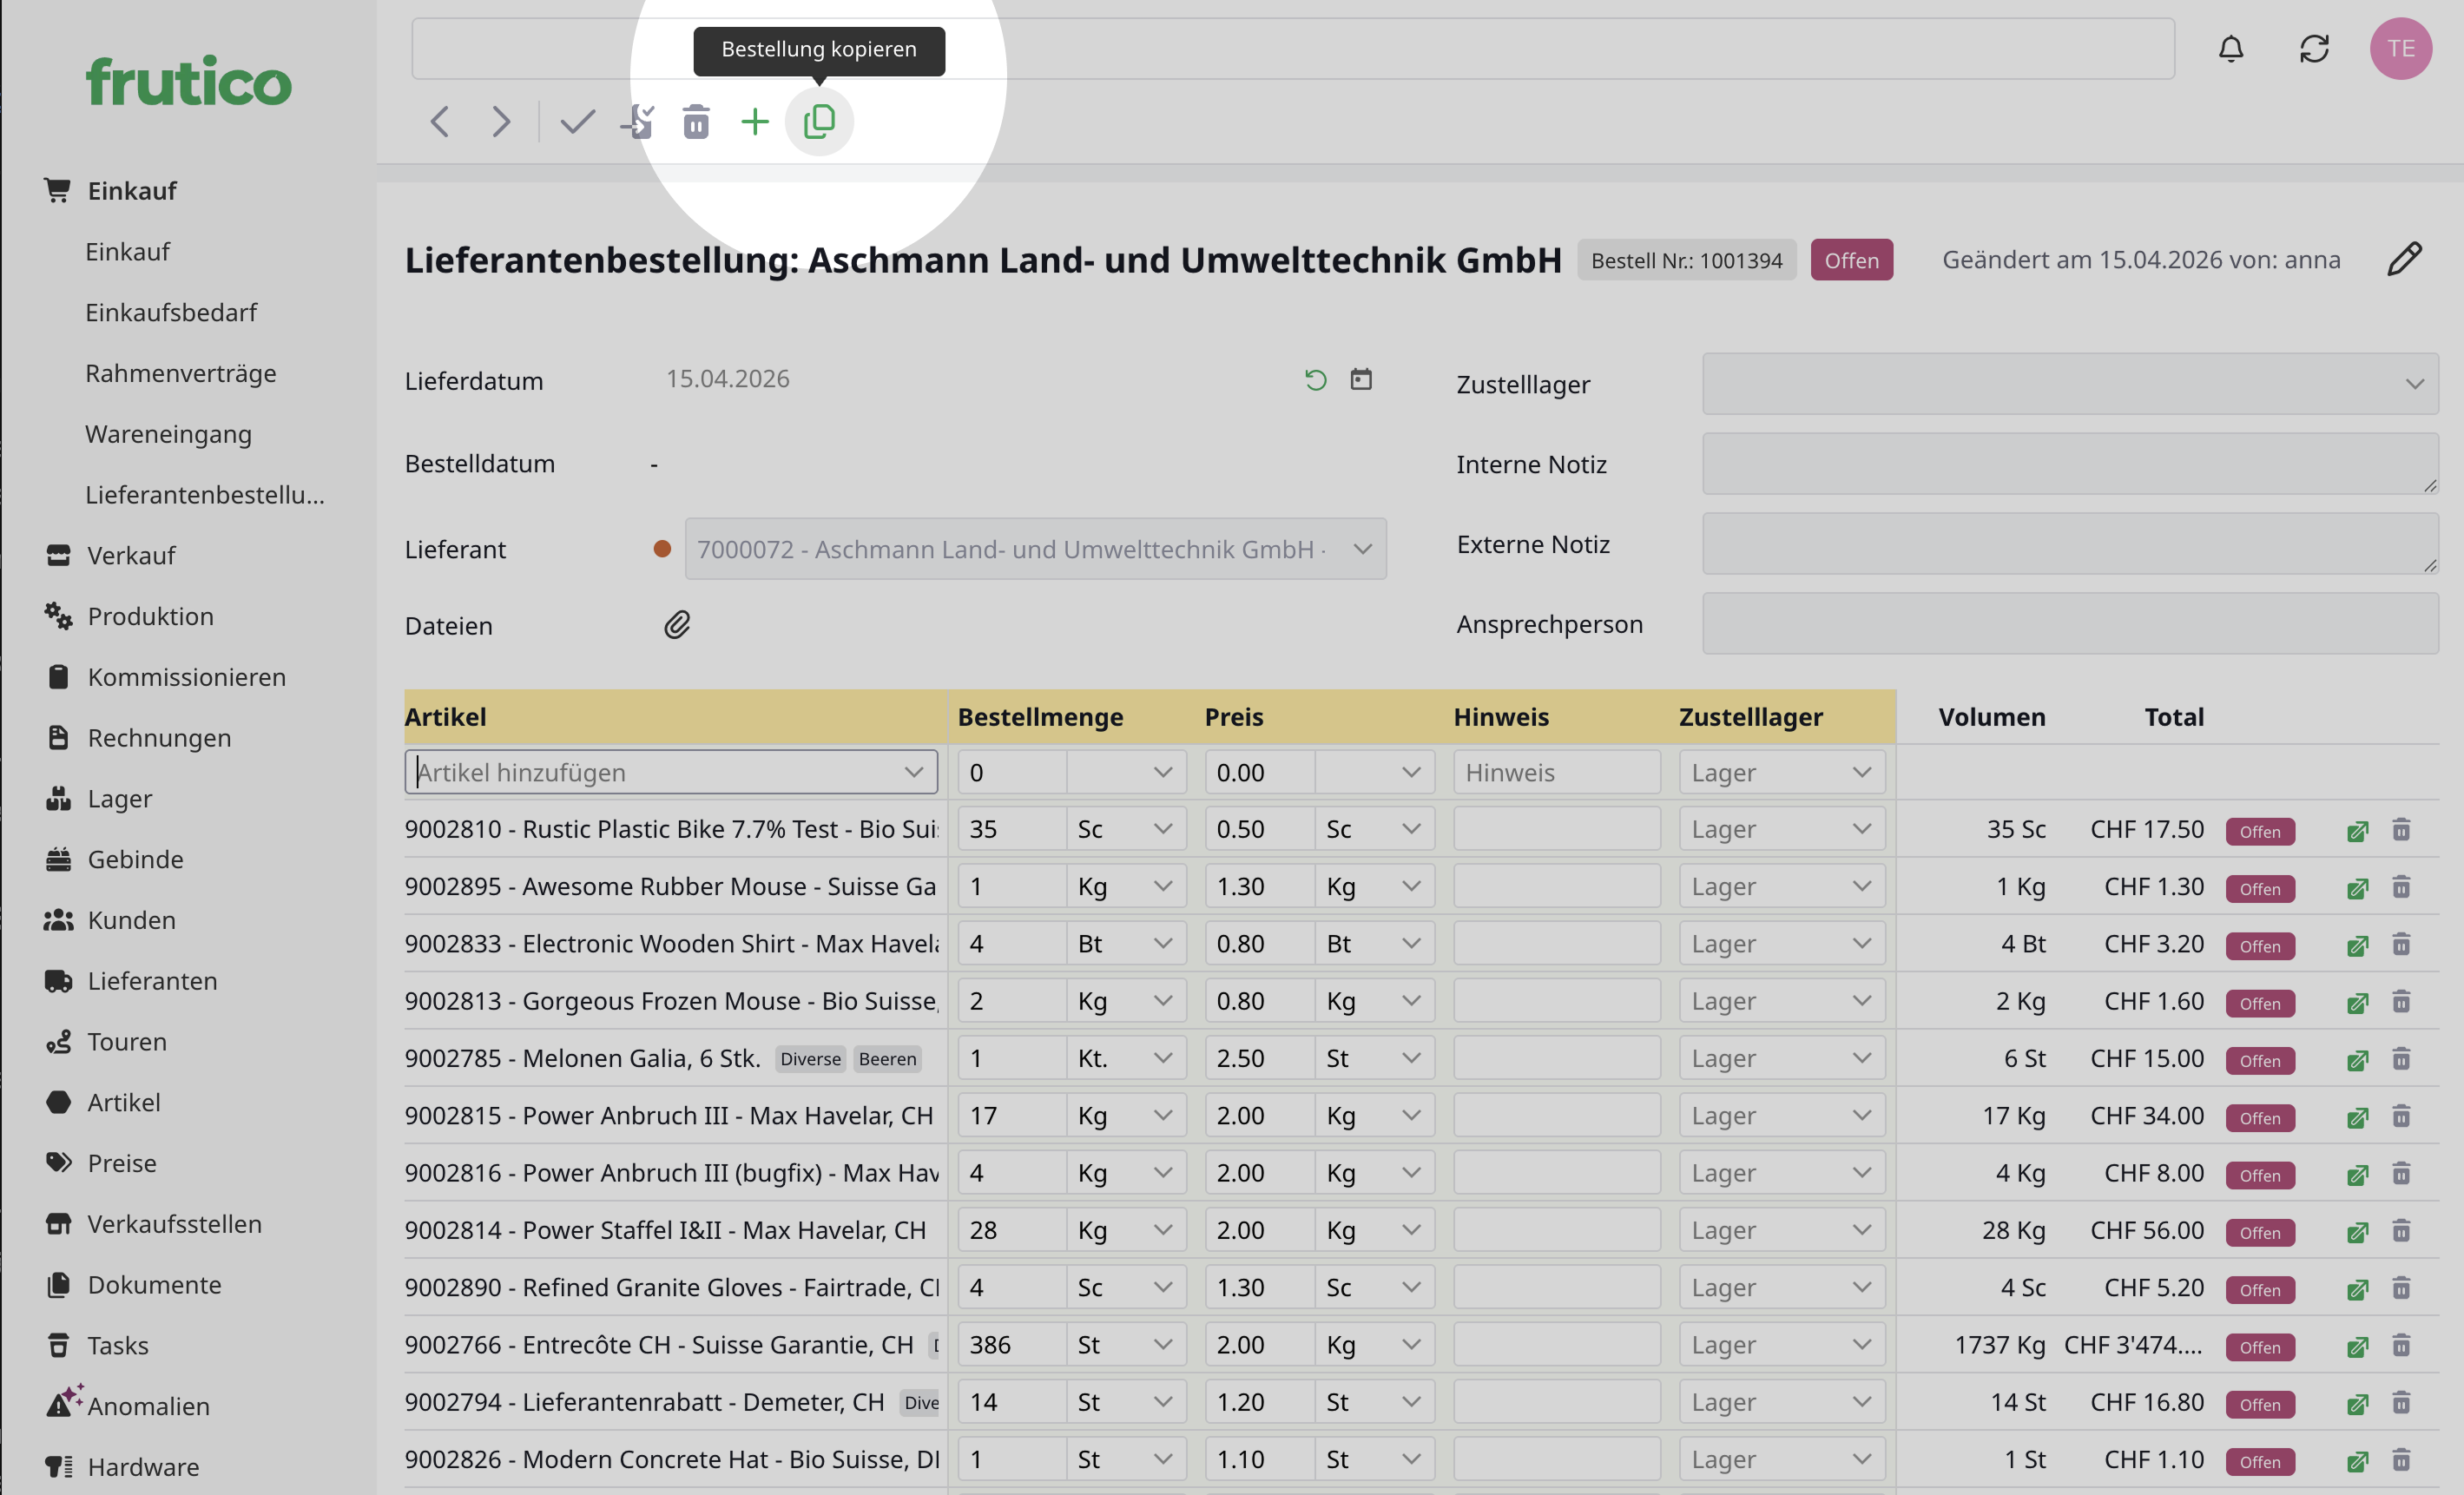Delete the Awesome Rubber Mouse row
The image size is (2464, 1495).
click(x=2400, y=887)
